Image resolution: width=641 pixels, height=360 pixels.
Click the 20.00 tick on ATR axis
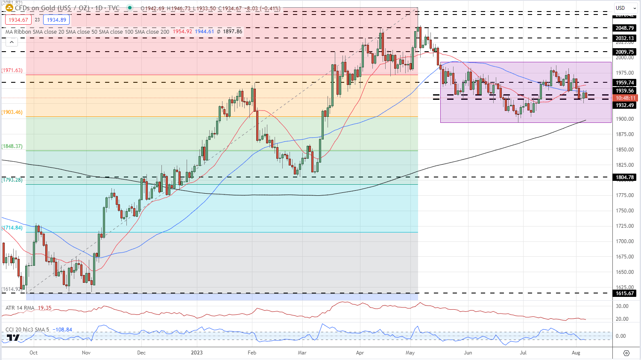pyautogui.click(x=622, y=319)
